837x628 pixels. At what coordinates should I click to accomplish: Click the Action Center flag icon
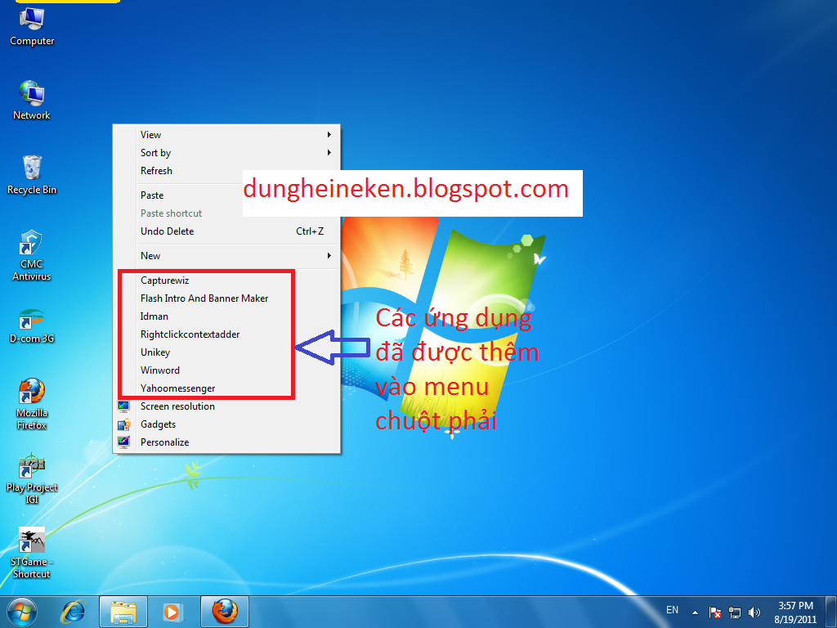click(x=714, y=612)
